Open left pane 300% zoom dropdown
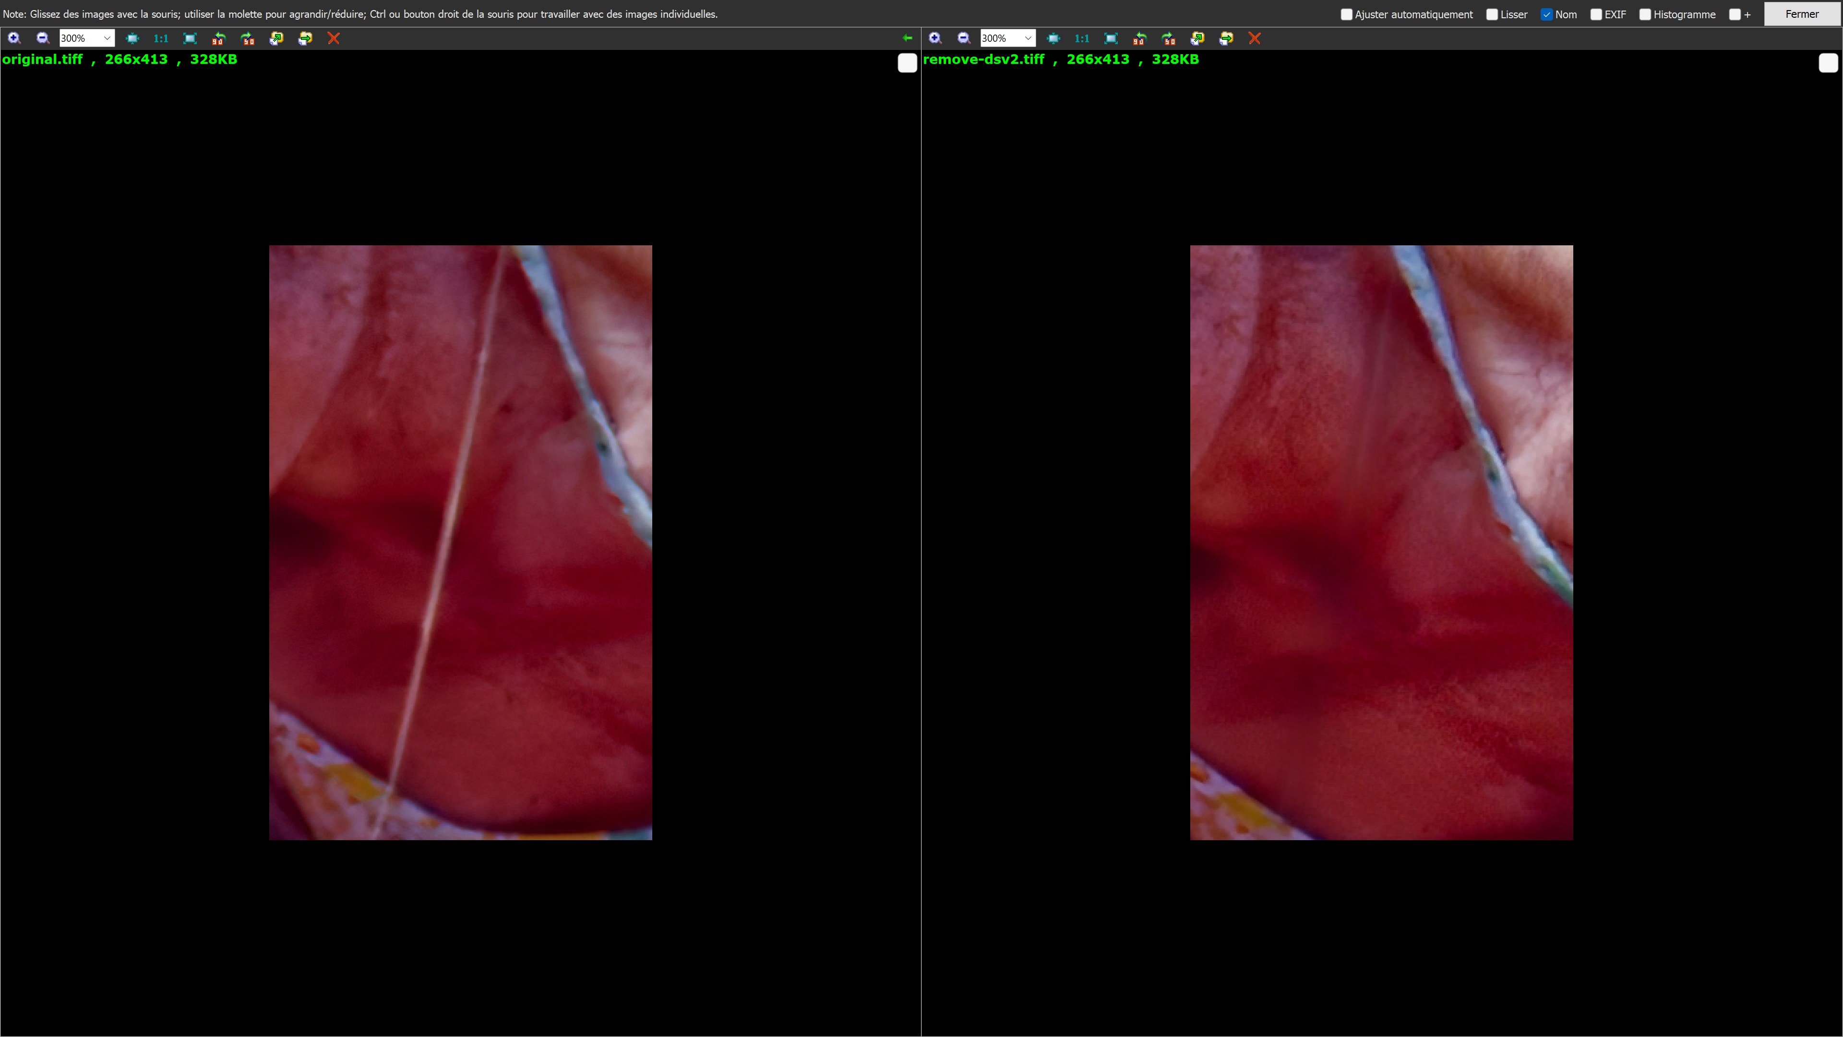 pos(107,38)
